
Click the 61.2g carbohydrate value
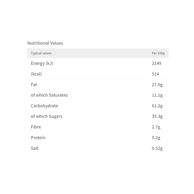pos(157,106)
